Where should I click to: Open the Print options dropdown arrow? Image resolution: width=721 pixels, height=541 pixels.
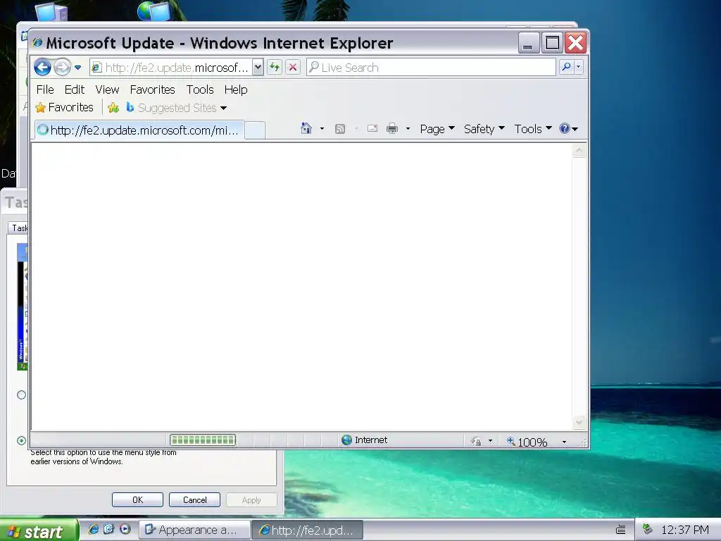(408, 129)
